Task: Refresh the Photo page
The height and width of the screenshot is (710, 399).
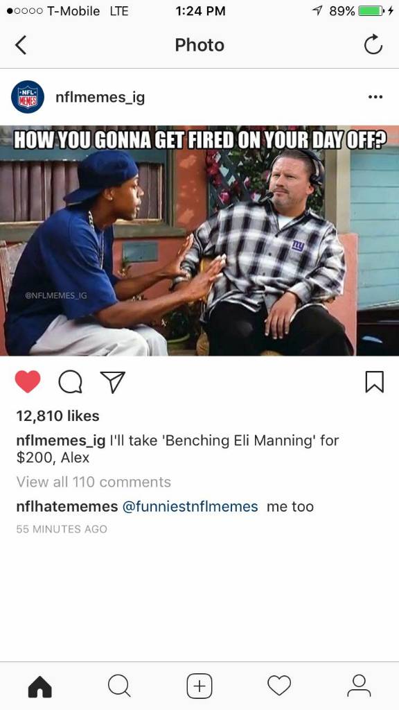Action: tap(373, 45)
